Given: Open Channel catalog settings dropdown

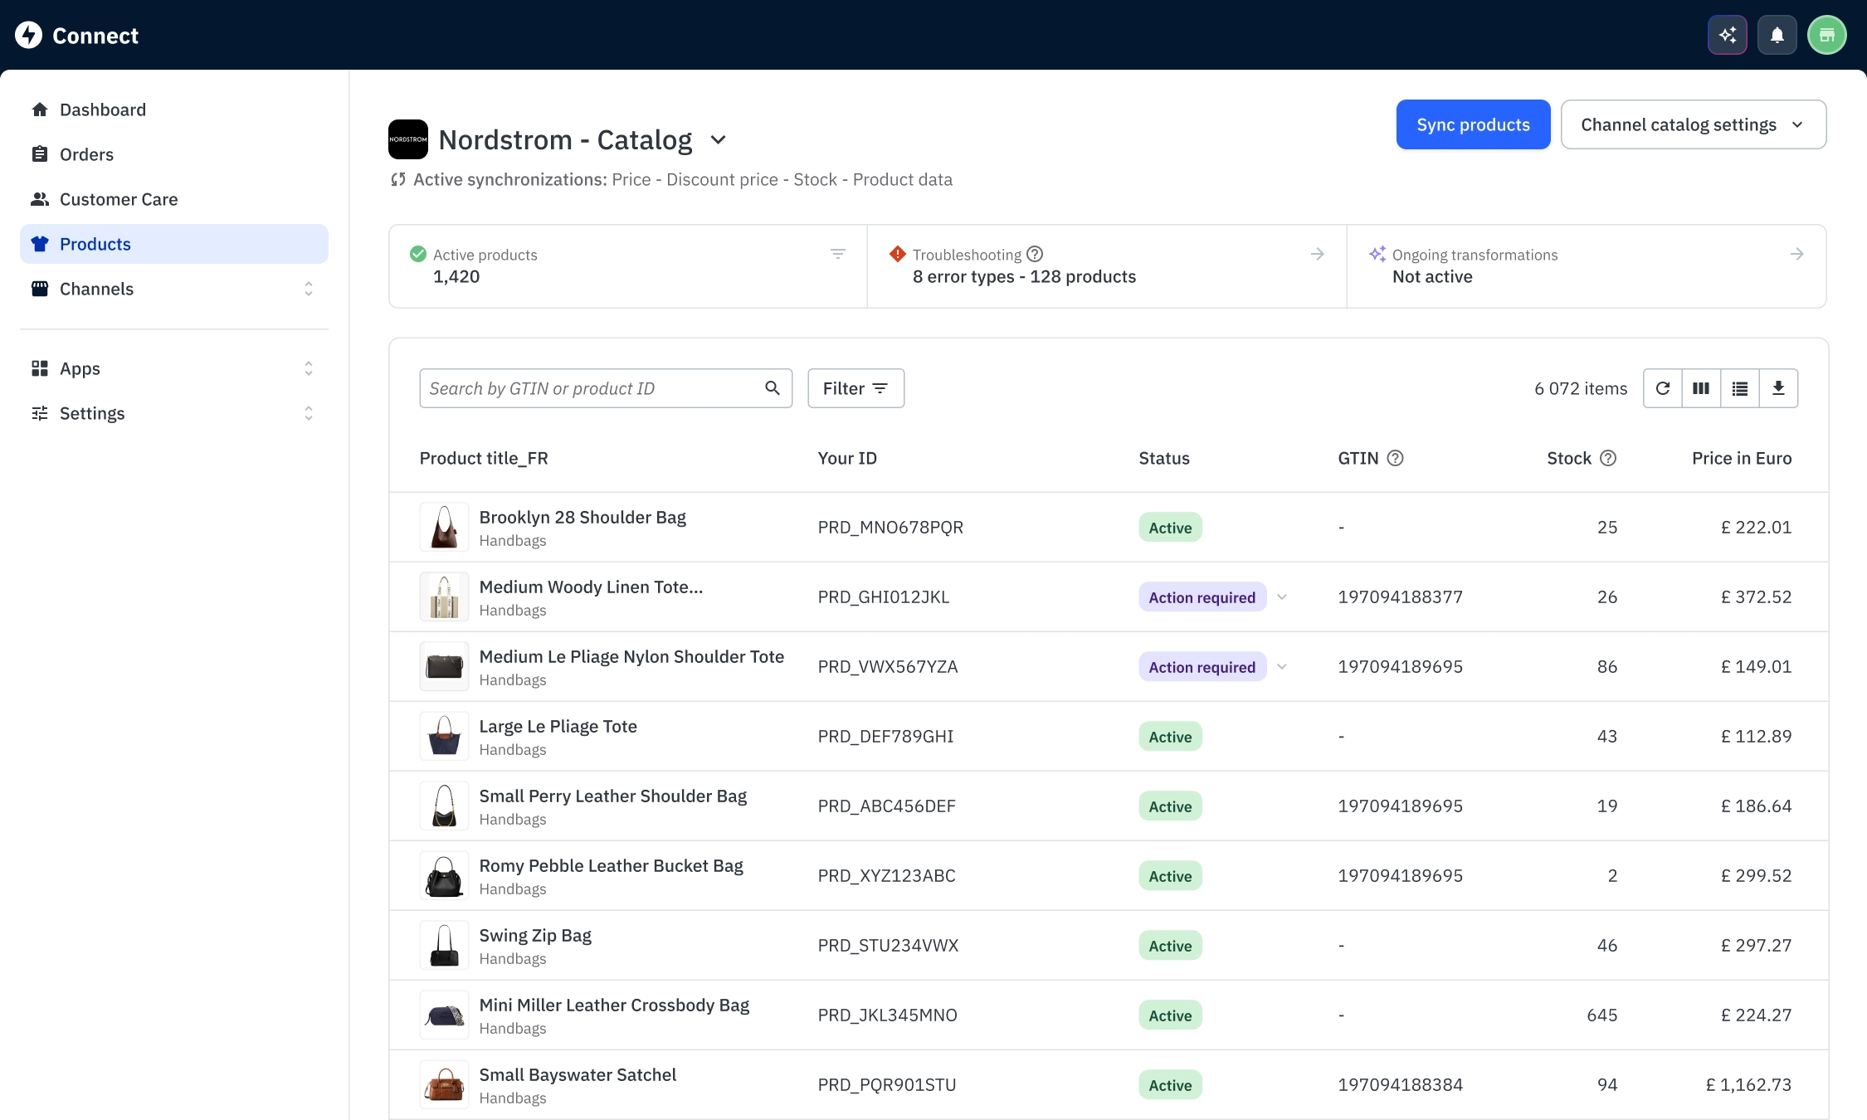Looking at the screenshot, I should tap(1693, 124).
